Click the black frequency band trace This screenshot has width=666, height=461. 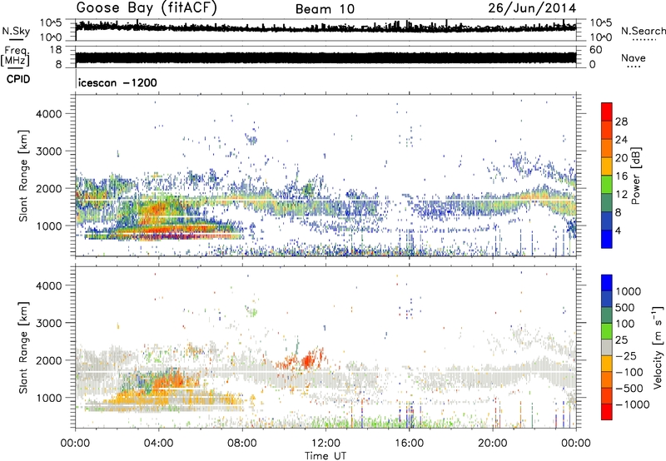(x=326, y=57)
